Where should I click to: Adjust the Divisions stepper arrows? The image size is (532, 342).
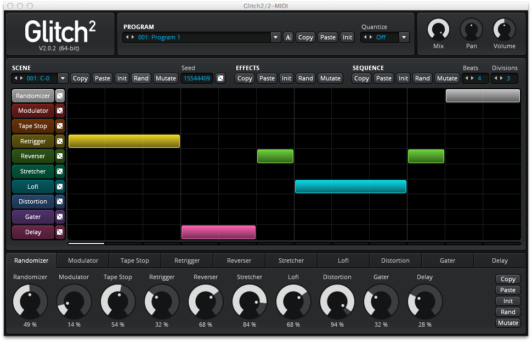pos(499,78)
